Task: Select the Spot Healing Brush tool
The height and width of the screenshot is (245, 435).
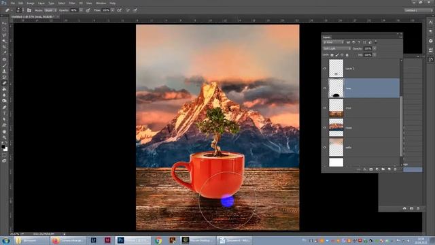Action: pos(4,59)
